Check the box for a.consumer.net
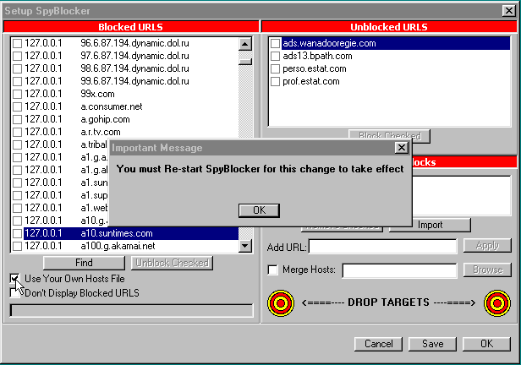This screenshot has height=365, width=521. tap(17, 106)
